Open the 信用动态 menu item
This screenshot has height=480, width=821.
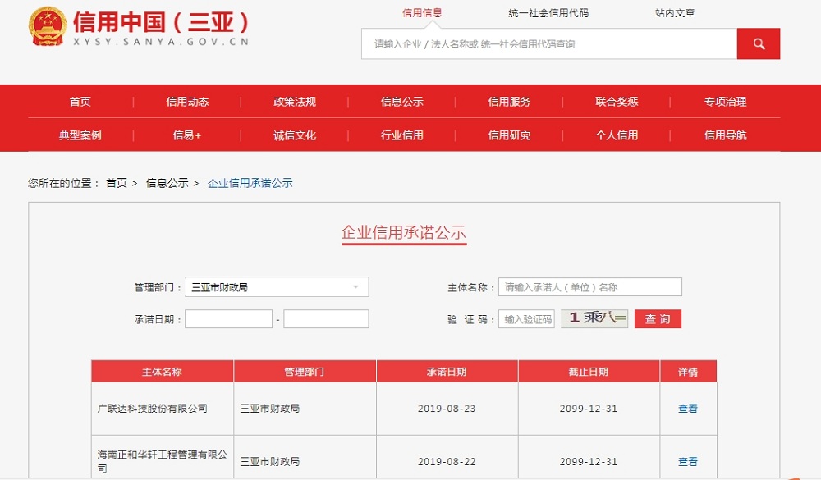187,102
